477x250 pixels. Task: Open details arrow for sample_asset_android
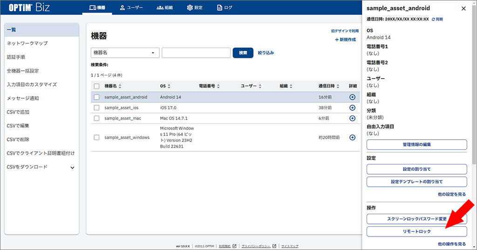(x=352, y=97)
